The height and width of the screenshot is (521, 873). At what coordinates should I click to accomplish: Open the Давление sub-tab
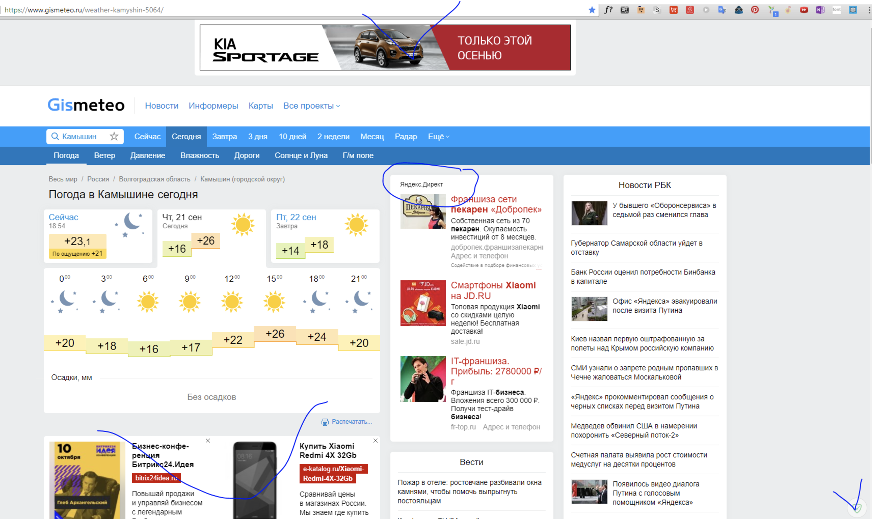[x=147, y=156]
